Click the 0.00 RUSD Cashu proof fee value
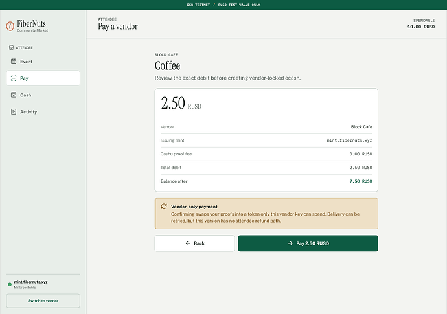This screenshot has width=447, height=314. point(361,154)
